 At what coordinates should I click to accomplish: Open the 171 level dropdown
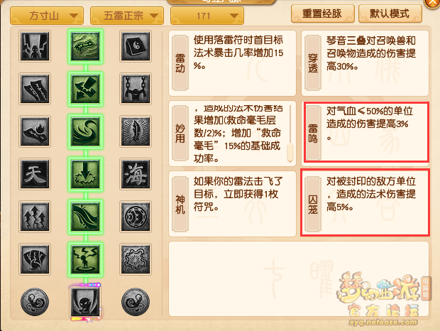click(x=207, y=16)
